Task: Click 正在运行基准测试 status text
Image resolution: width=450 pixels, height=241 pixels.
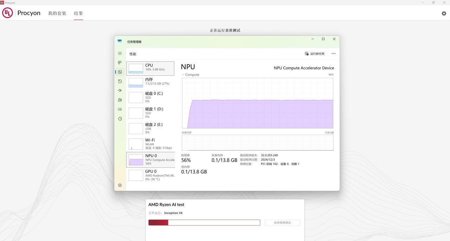Action: coord(225,31)
